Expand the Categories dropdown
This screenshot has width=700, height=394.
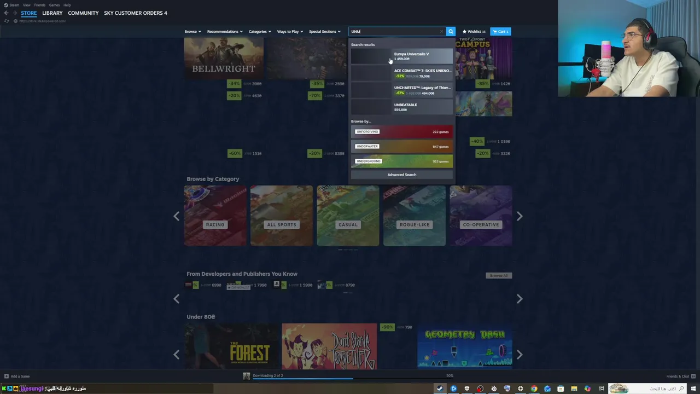pyautogui.click(x=260, y=31)
